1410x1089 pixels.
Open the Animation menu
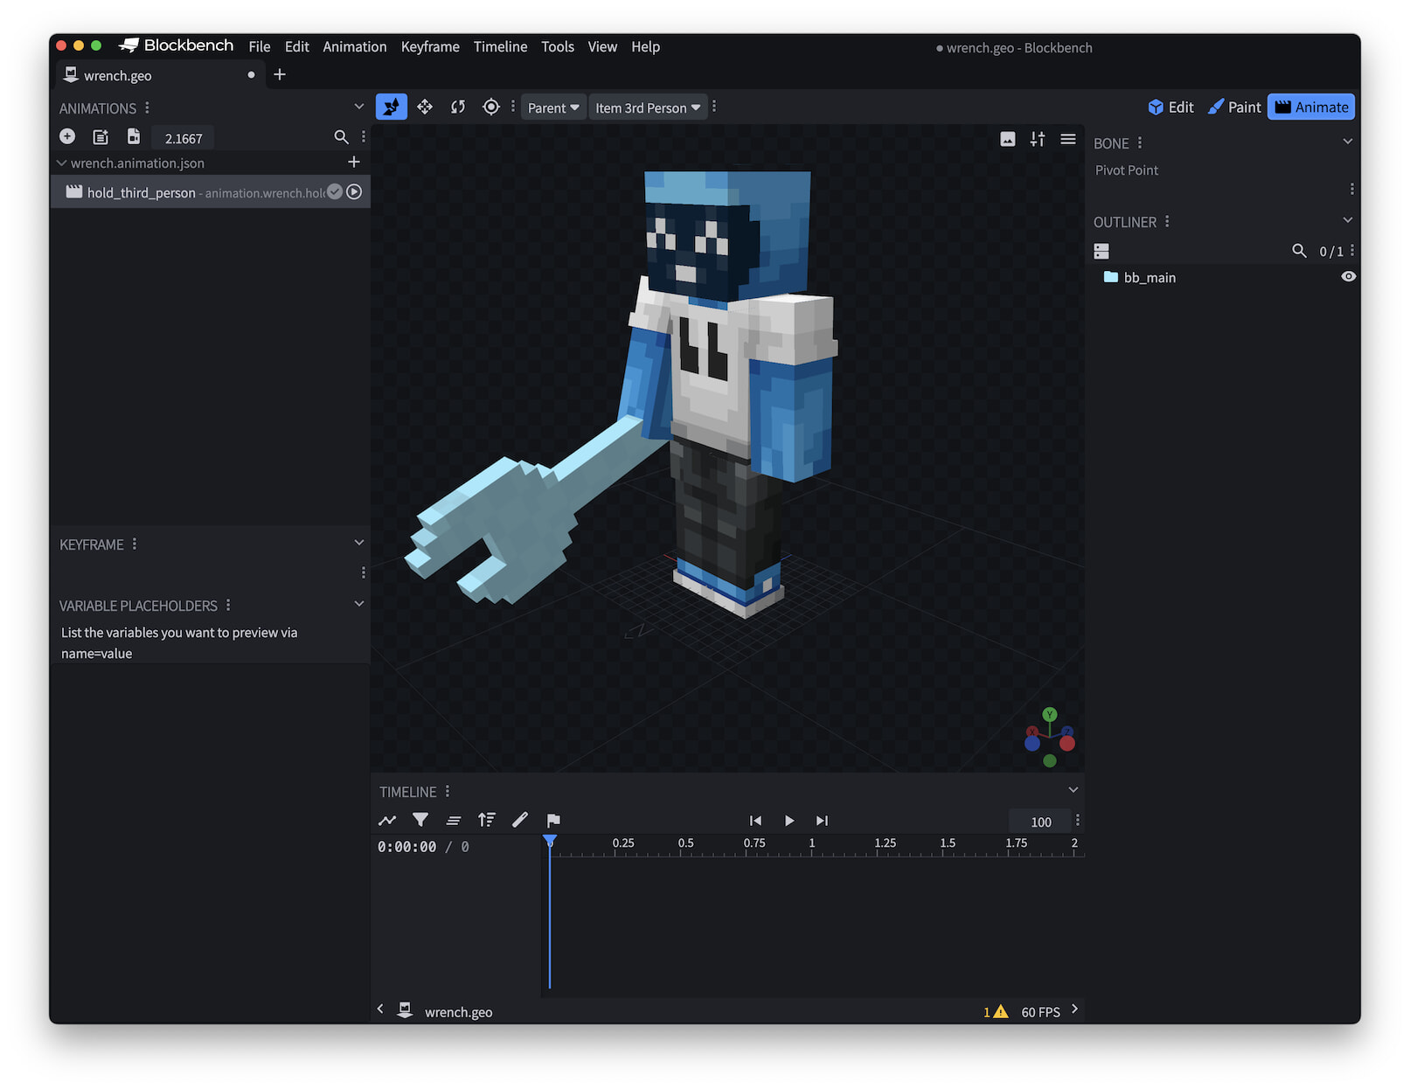pos(355,46)
